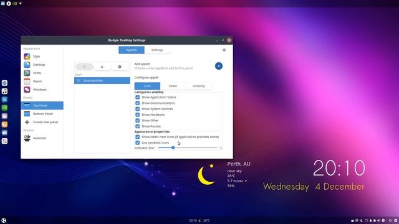The image size is (399, 224).
Task: Toggle Show Other checkbox
Action: pyautogui.click(x=137, y=120)
